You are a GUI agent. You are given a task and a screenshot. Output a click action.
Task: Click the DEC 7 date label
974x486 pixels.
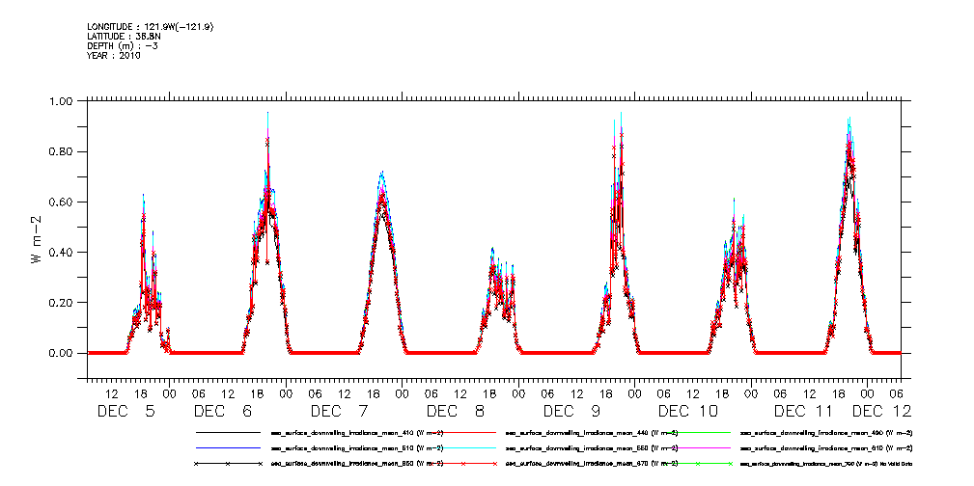[340, 411]
